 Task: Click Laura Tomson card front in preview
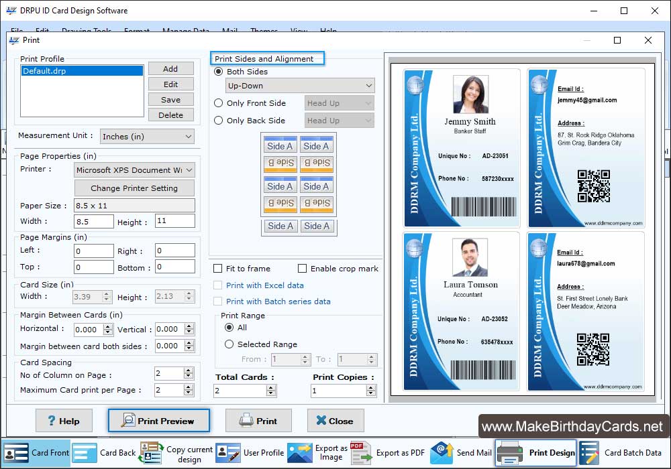(x=460, y=311)
